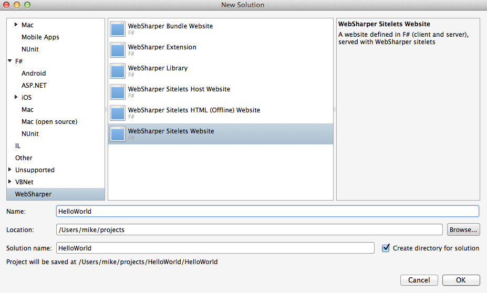Choose WebSharper Library template
The height and width of the screenshot is (293, 487).
tap(221, 71)
